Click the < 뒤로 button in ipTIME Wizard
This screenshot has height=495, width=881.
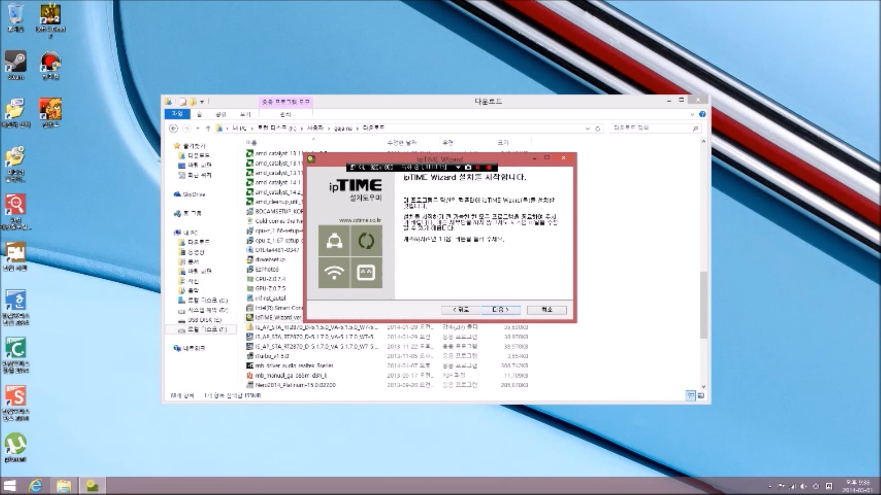[461, 310]
